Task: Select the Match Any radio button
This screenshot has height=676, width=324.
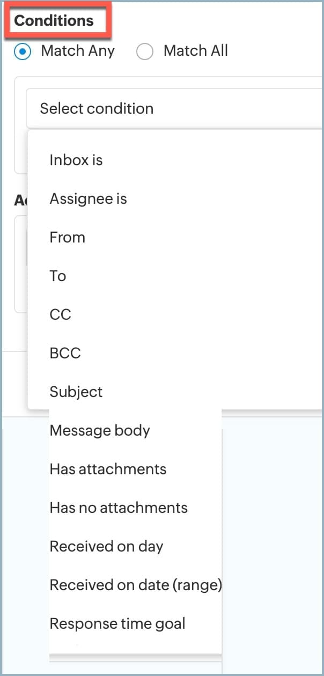Action: (x=23, y=52)
